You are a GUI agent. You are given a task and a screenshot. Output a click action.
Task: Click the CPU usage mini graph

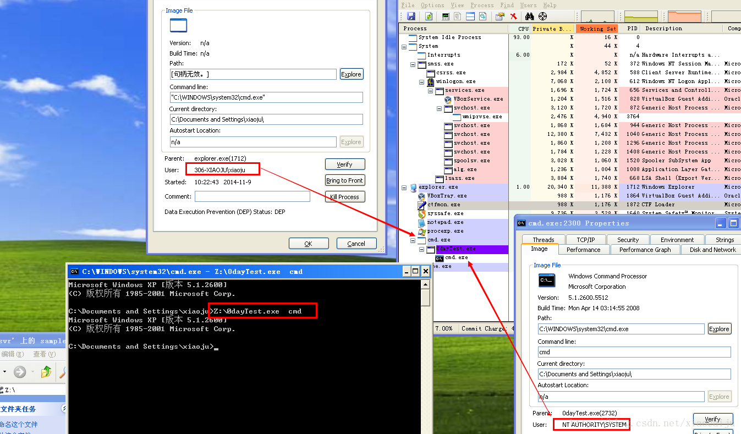pos(597,17)
